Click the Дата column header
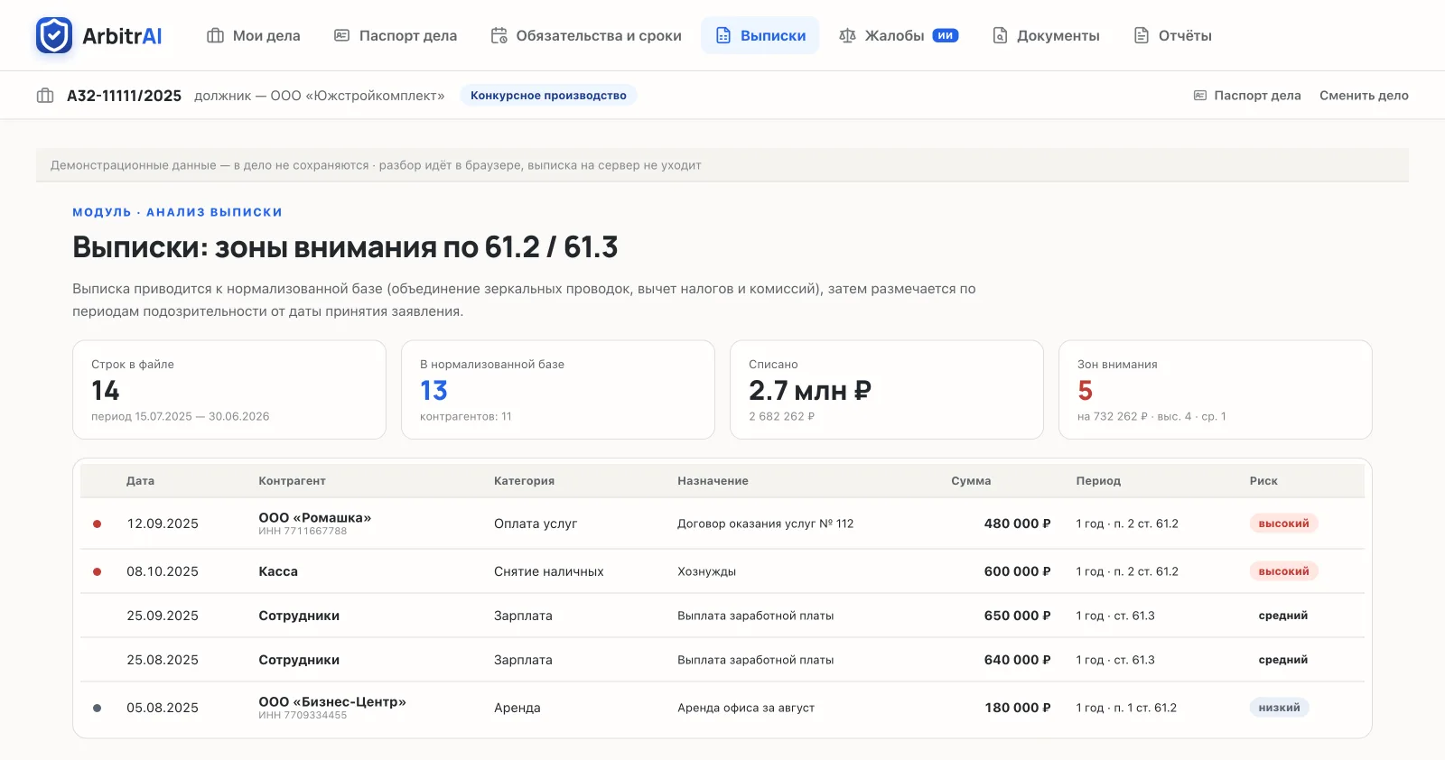Viewport: 1445px width, 760px height. 140,481
